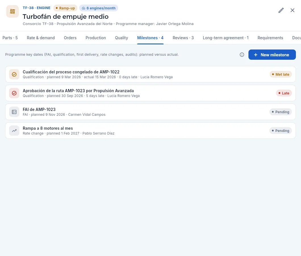Click the "Programme key dates" description text
301x256 pixels.
(x=92, y=55)
